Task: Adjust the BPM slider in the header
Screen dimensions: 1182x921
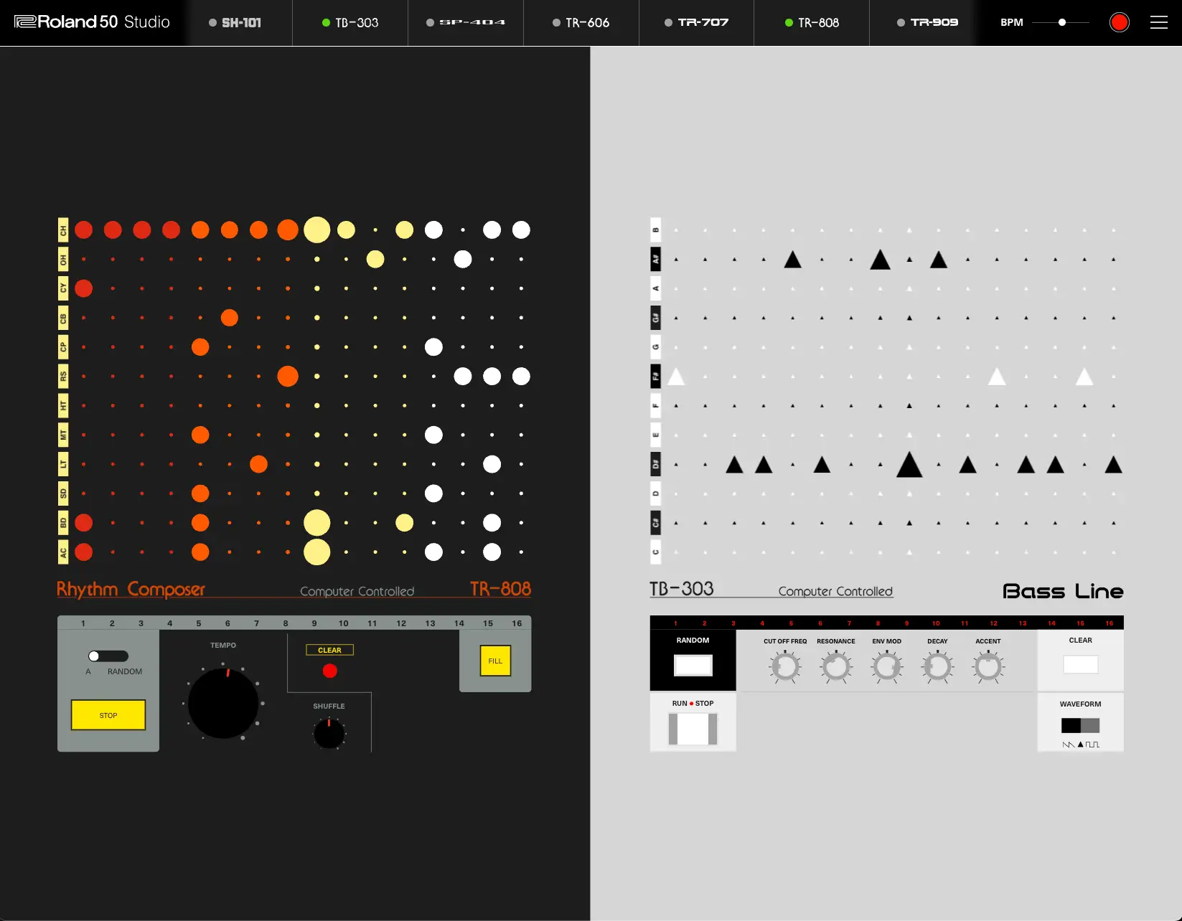Action: 1061,22
